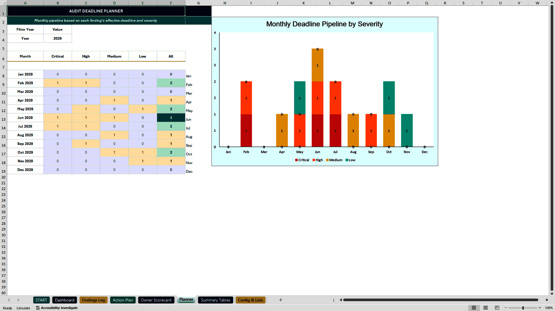The width and height of the screenshot is (555, 311).
Task: Switch to Page Break Preview
Action: tap(497, 308)
